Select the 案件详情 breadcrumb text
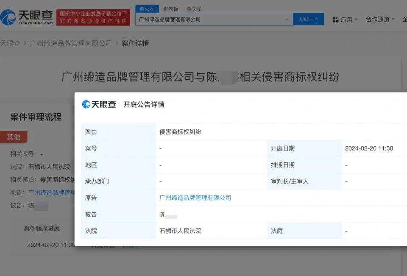 point(135,43)
